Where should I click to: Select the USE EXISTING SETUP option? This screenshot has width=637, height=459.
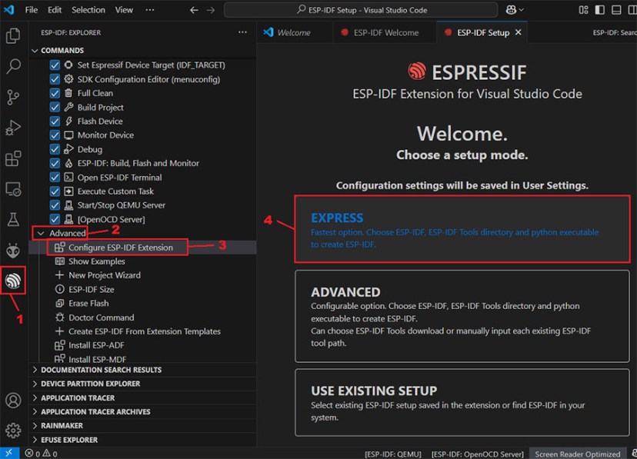pos(462,402)
